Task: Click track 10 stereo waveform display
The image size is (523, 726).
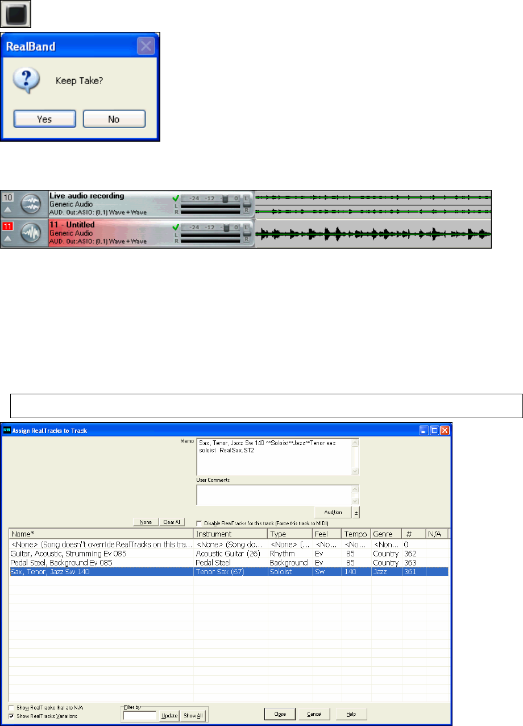Action: 373,204
